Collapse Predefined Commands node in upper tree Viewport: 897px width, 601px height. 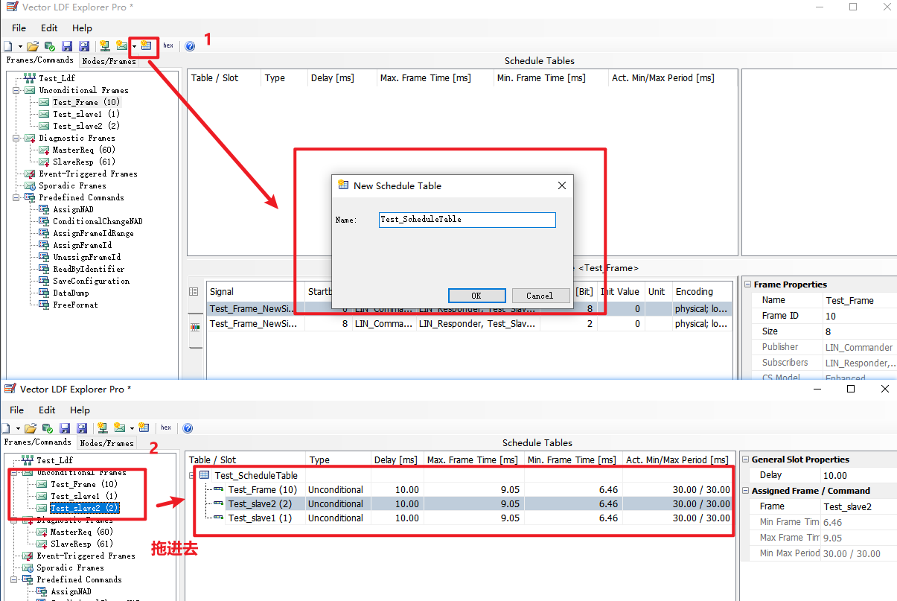[16, 197]
